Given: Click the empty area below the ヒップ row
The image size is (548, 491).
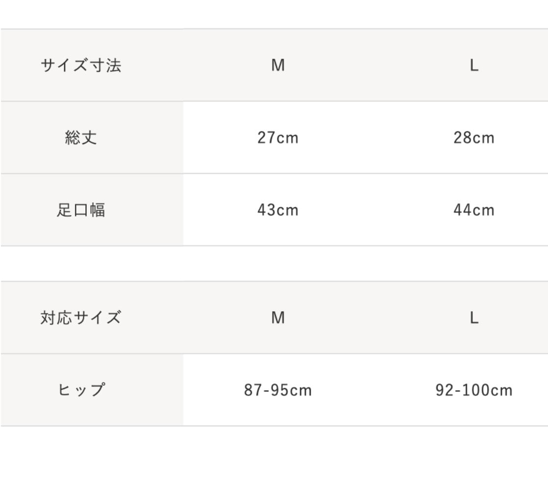Looking at the screenshot, I should tap(274, 458).
